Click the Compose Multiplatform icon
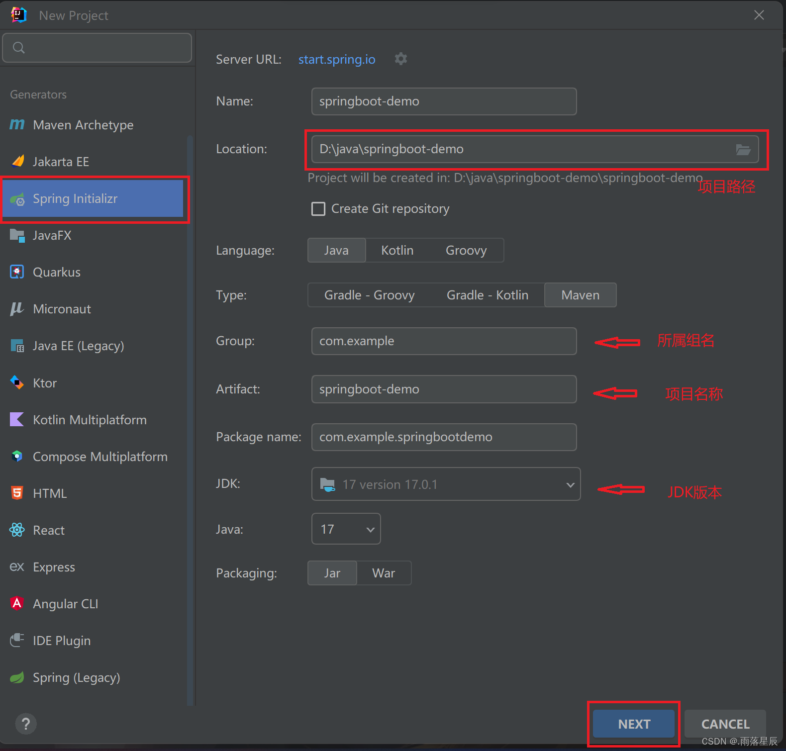This screenshot has width=786, height=751. pos(17,456)
